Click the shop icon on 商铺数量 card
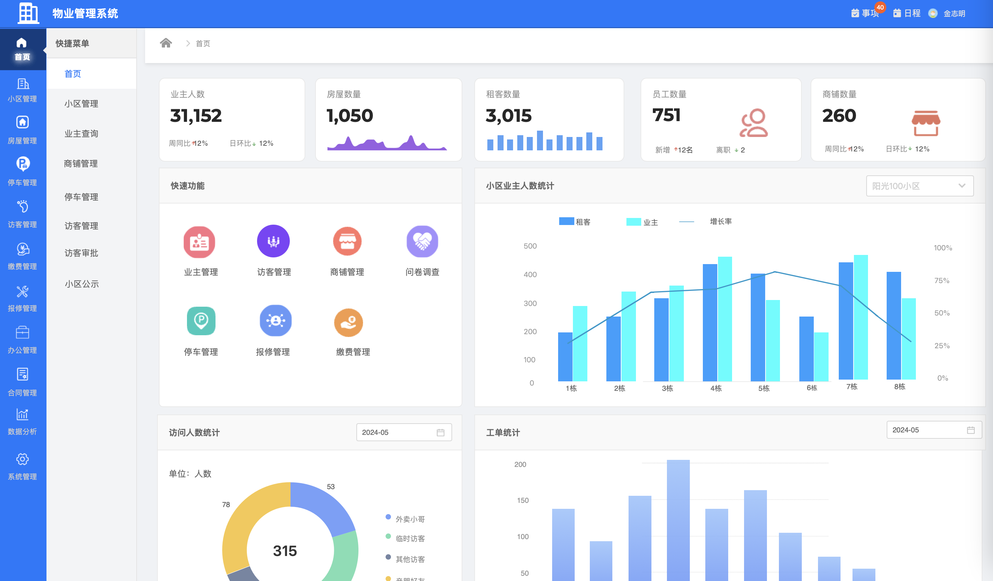The height and width of the screenshot is (581, 993). 926,123
